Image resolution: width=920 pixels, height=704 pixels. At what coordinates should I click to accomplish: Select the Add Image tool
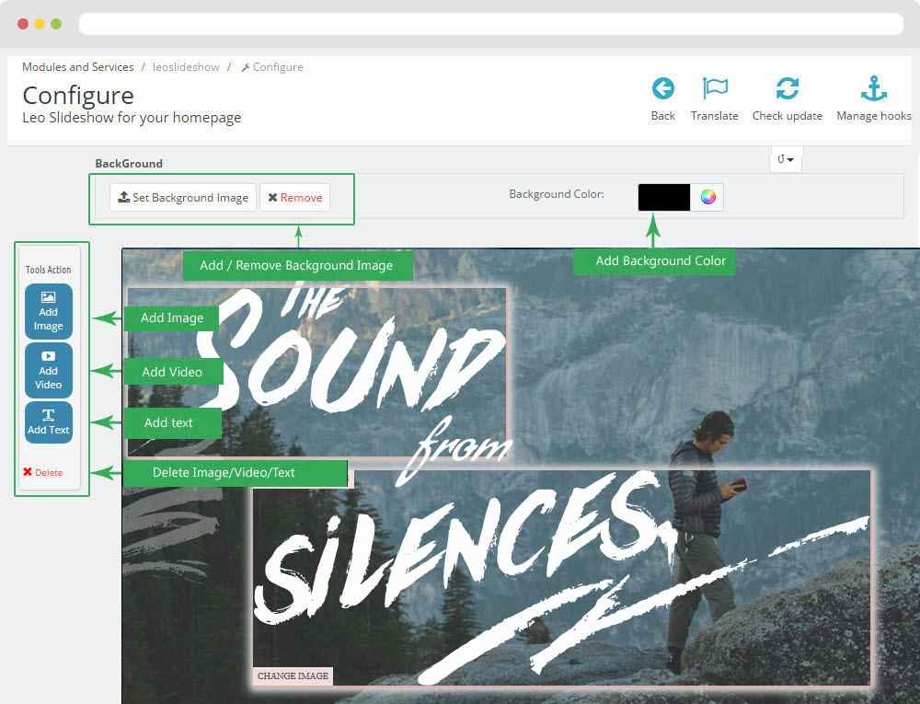tap(49, 312)
